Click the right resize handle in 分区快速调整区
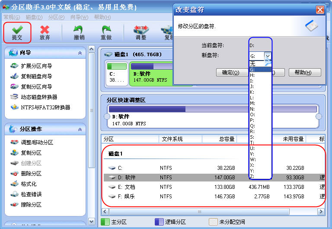Viewport: 332px width, 229px height. (x=319, y=117)
